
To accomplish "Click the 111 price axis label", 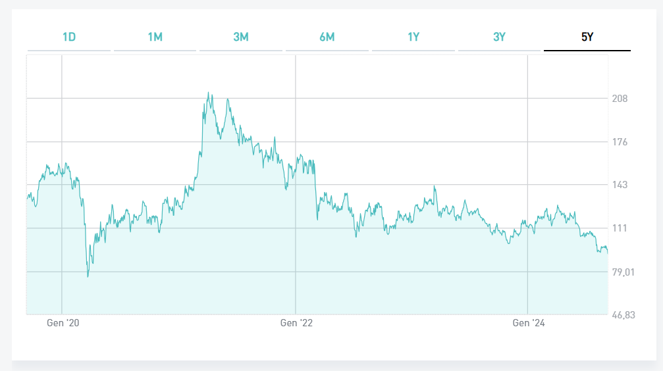I will tap(620, 228).
